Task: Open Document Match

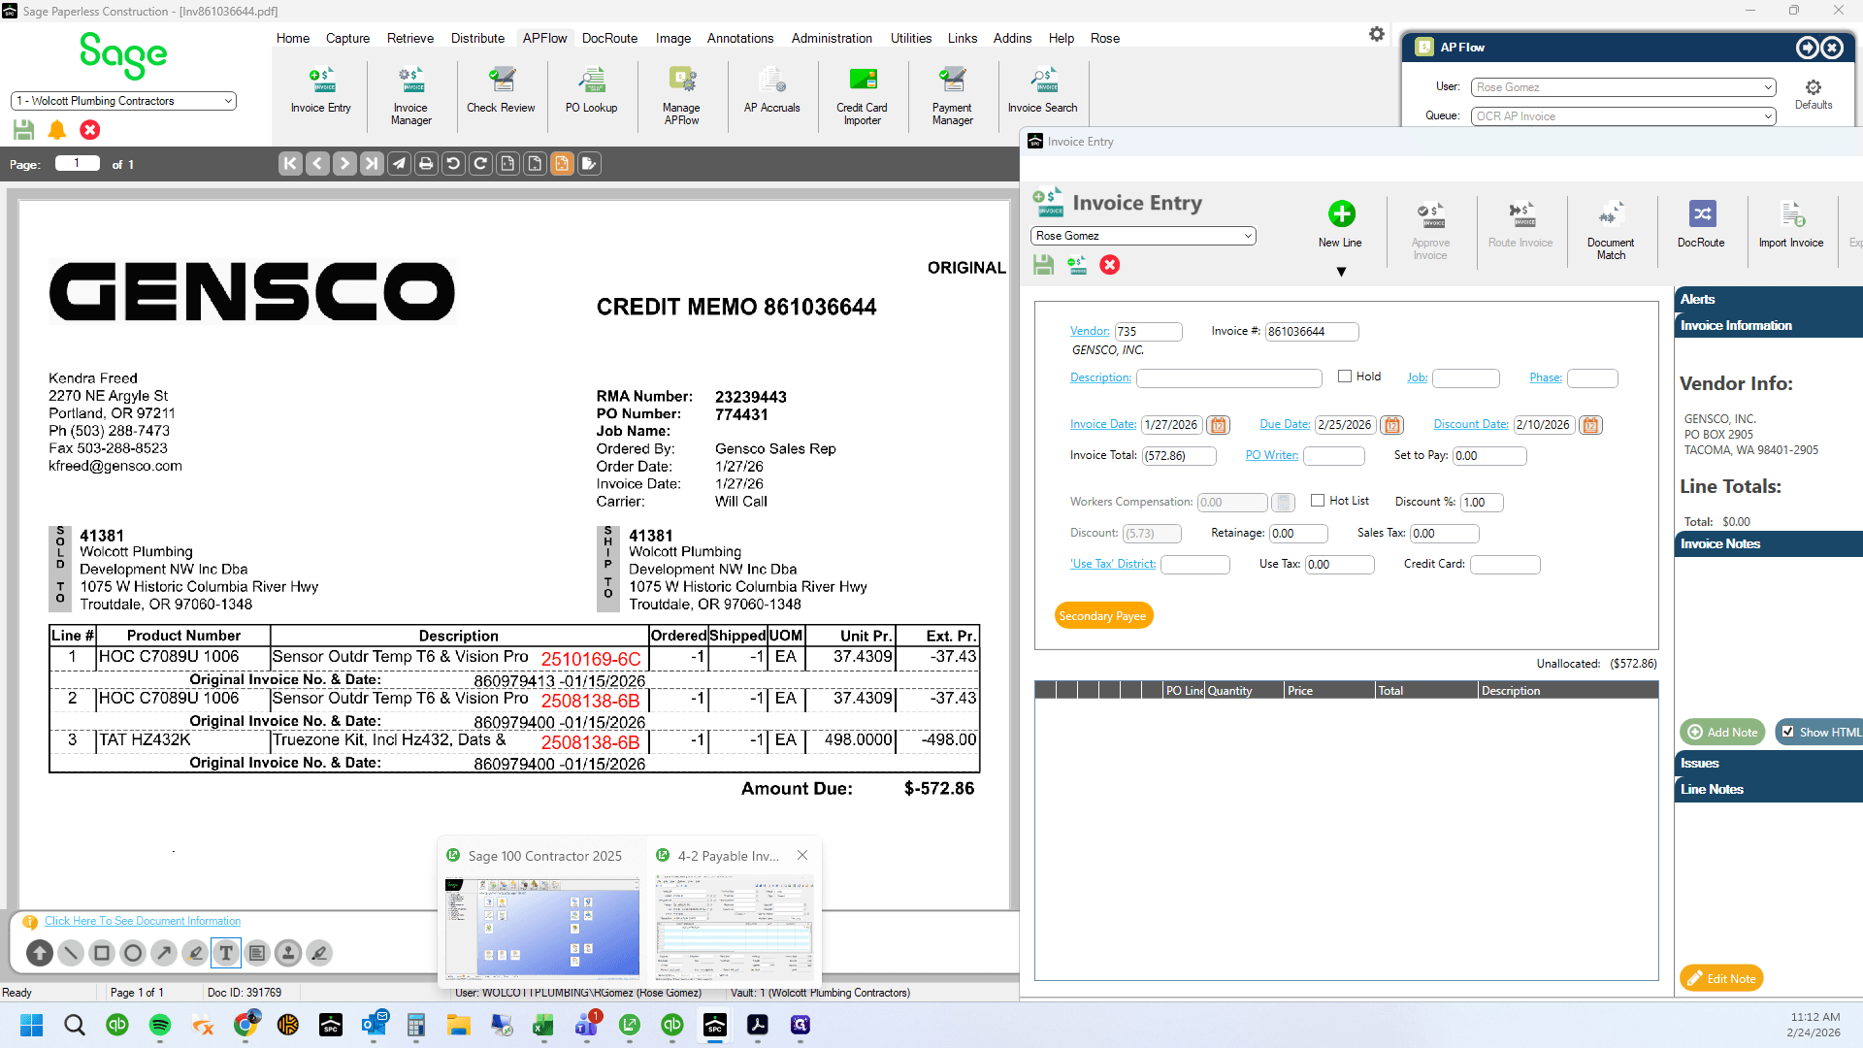Action: click(1611, 230)
